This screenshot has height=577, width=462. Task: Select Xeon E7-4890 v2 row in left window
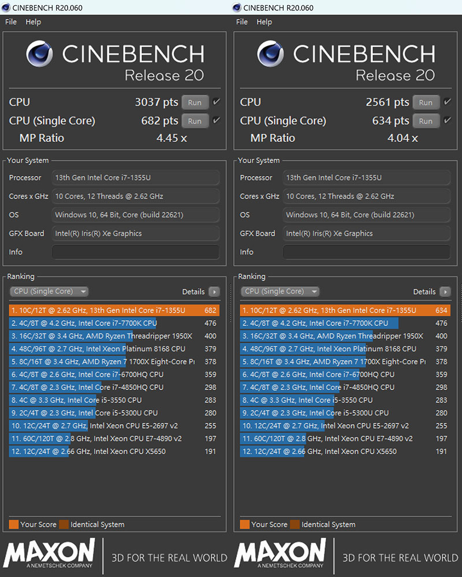tap(114, 439)
